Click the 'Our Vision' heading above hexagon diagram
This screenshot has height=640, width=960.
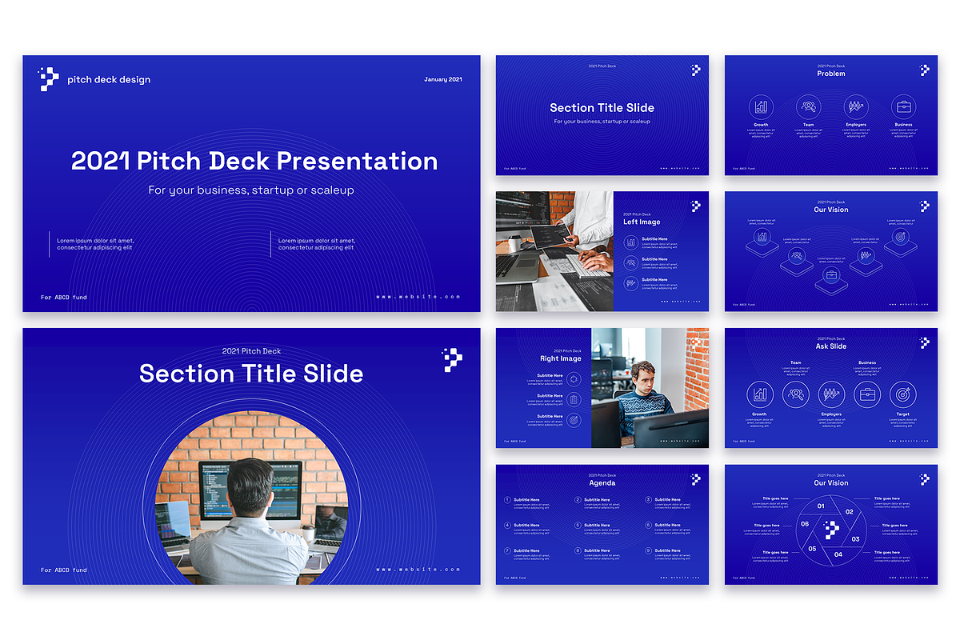831,483
